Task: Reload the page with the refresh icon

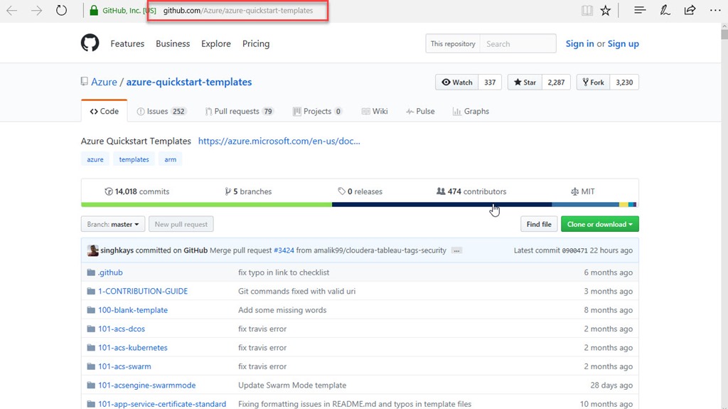Action: tap(61, 10)
